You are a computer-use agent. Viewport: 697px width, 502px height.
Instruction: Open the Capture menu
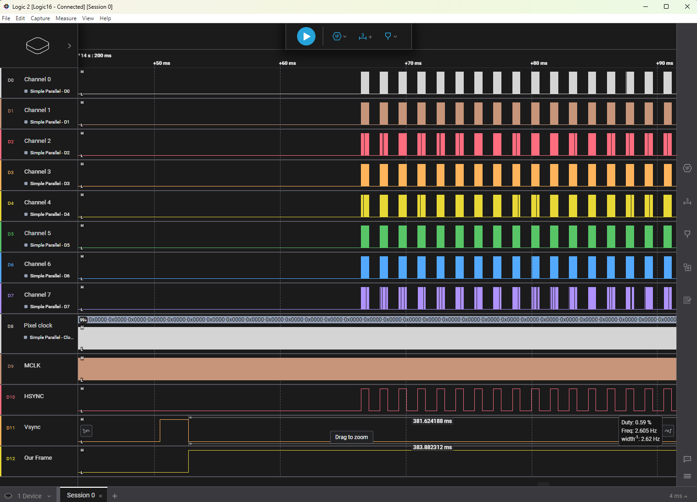tap(40, 18)
